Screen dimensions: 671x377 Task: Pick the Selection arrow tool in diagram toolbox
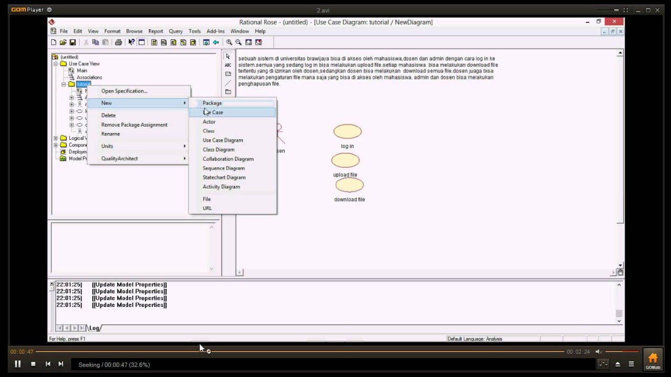point(228,57)
